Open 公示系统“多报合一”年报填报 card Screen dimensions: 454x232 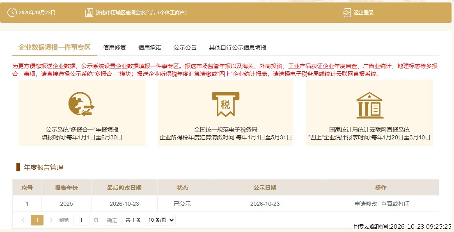(x=82, y=113)
